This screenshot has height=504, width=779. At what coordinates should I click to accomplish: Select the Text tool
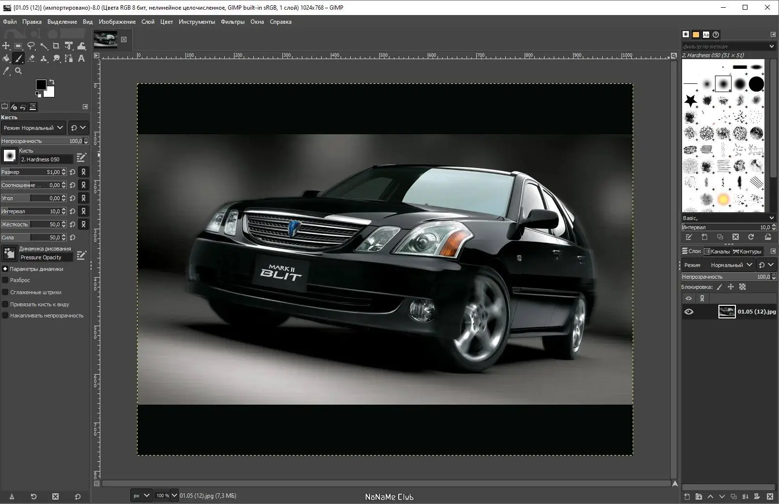[81, 59]
